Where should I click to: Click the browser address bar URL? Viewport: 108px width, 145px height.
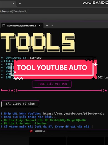14,11
